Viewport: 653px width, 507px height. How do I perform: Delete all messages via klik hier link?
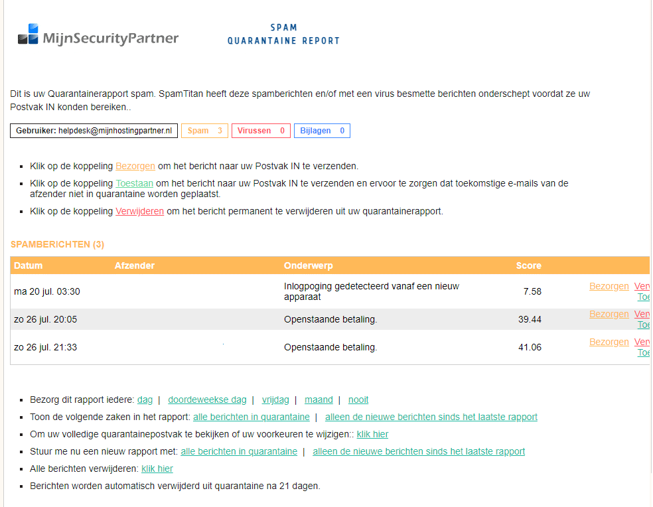point(157,469)
